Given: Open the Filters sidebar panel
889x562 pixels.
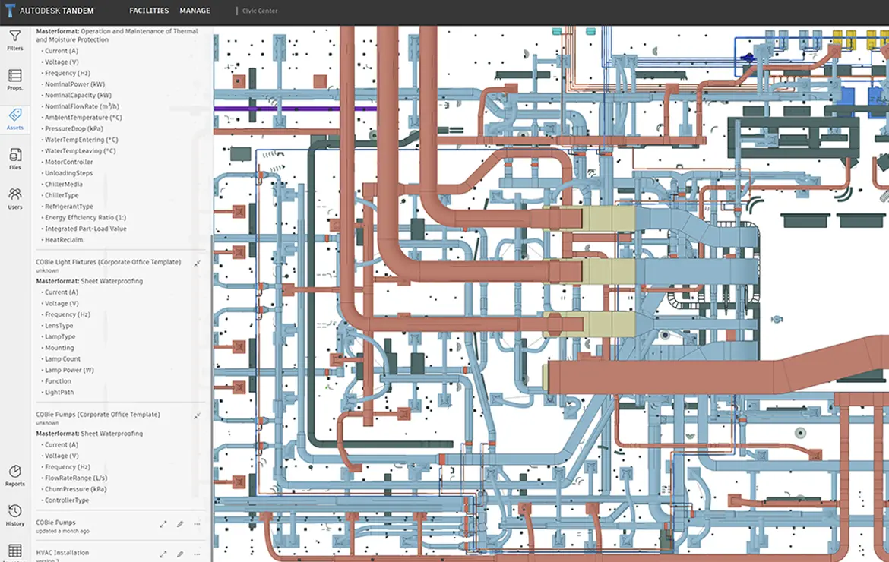Looking at the screenshot, I should [15, 40].
